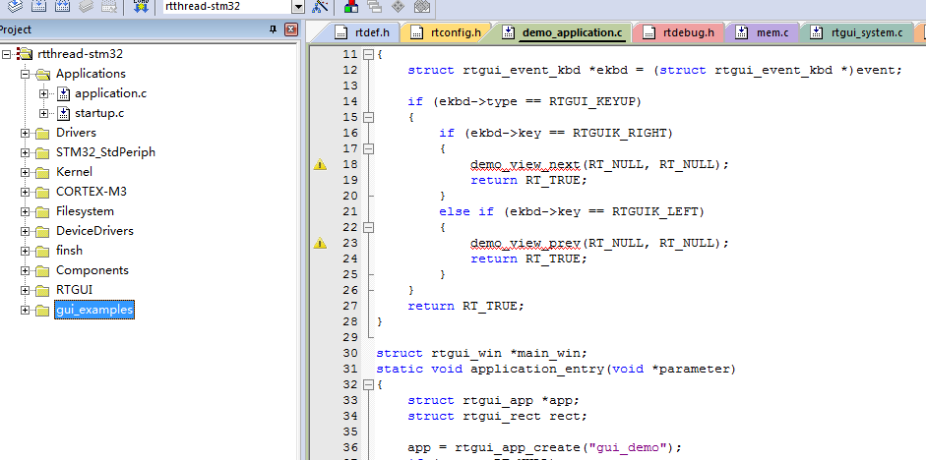Select the DeviceDrivers tree label

pos(95,231)
